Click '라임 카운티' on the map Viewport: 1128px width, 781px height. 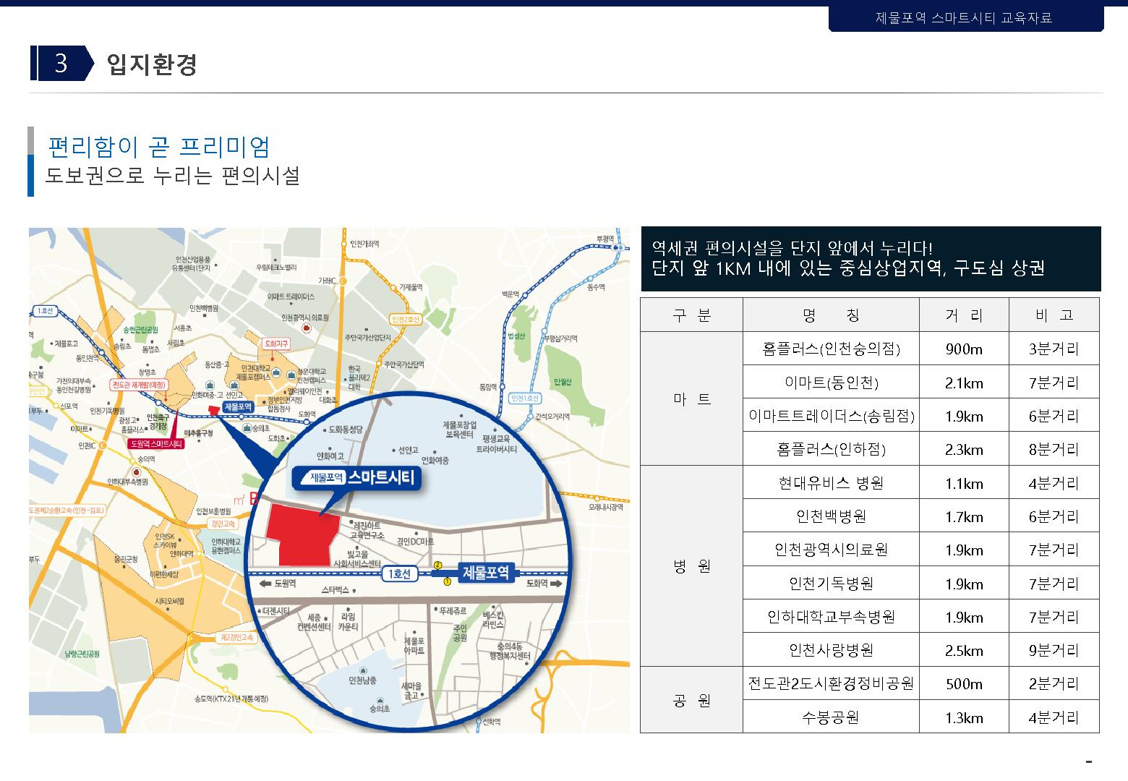coord(348,622)
